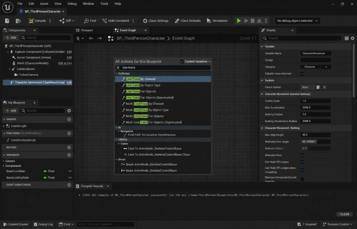Open compile options three-dot menu
This screenshot has width=357, height=229.
pyautogui.click(x=50, y=21)
